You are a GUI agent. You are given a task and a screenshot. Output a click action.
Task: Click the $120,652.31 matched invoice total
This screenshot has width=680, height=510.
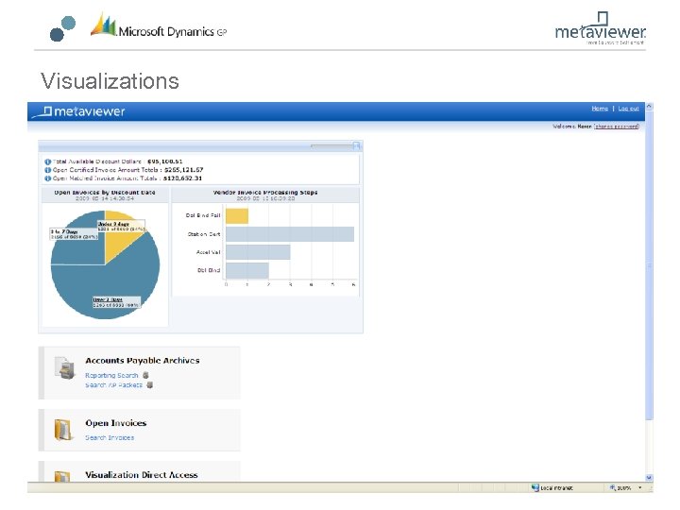[x=182, y=178]
